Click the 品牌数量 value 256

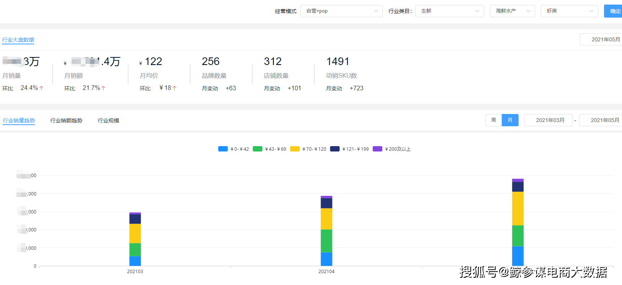pos(211,62)
